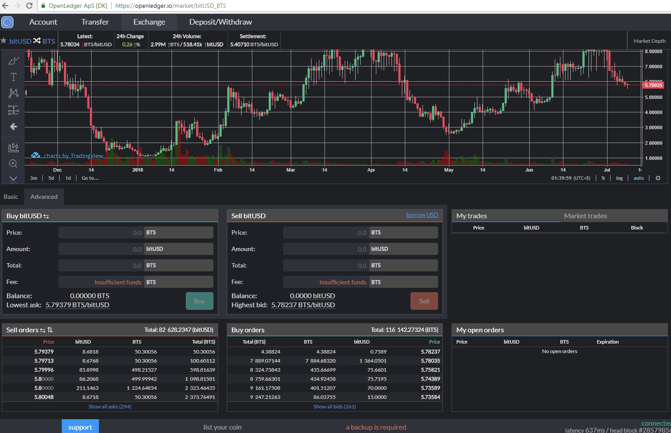This screenshot has width=671, height=433.
Task: Switch to the My trades tab
Action: (471, 216)
